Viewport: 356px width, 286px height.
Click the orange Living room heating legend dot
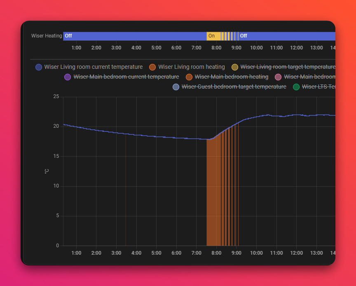[x=152, y=67]
